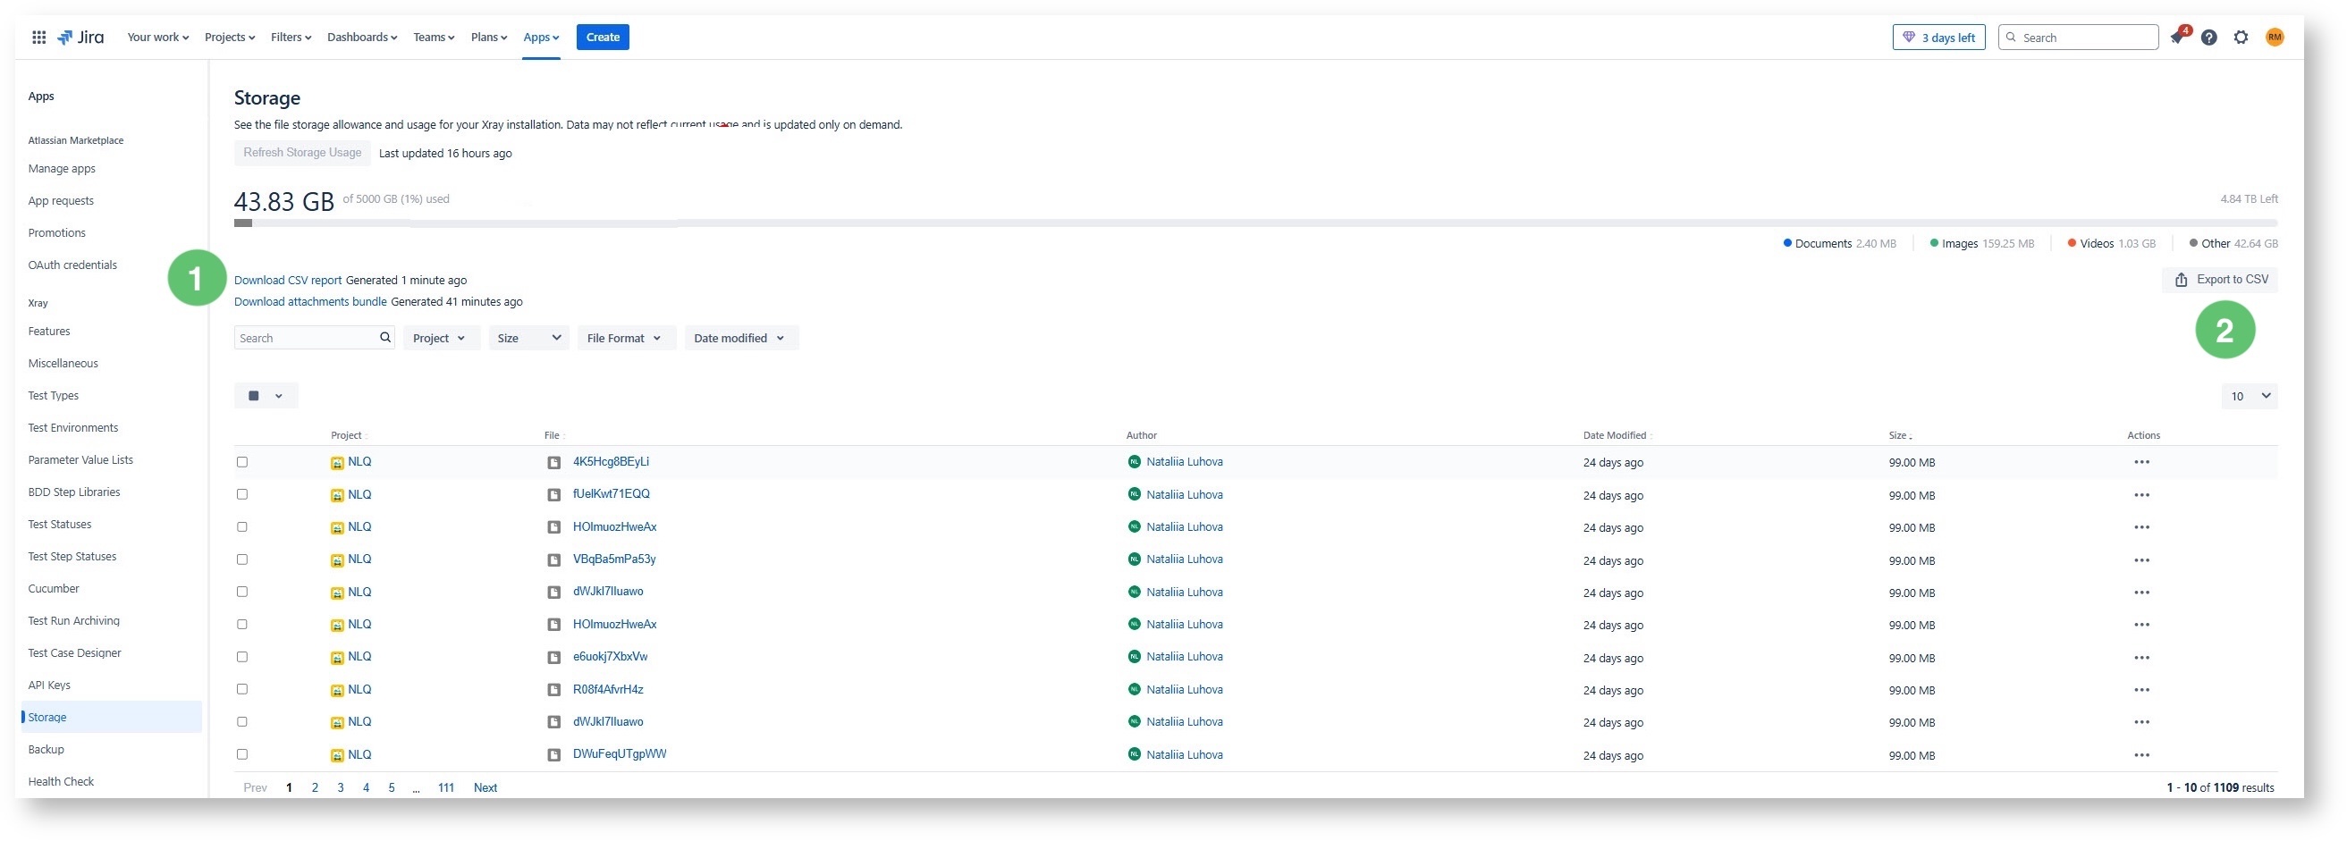Open actions menu for file DWuFeqUTgpWW
This screenshot has height=841, width=2347.
[x=2141, y=755]
